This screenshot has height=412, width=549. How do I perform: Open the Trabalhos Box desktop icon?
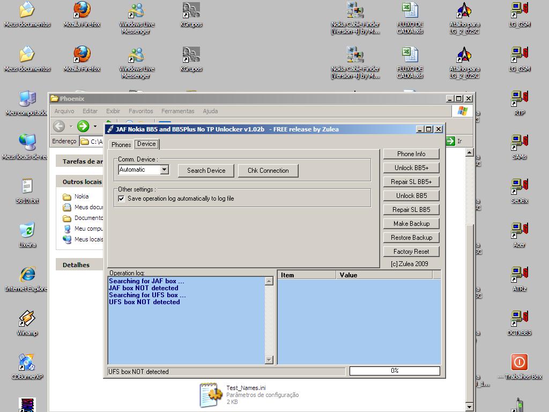(x=519, y=366)
